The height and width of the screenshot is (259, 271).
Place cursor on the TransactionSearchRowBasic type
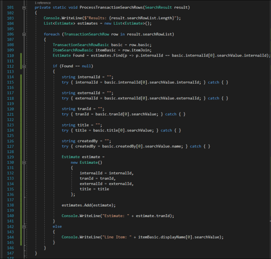tap(81, 45)
